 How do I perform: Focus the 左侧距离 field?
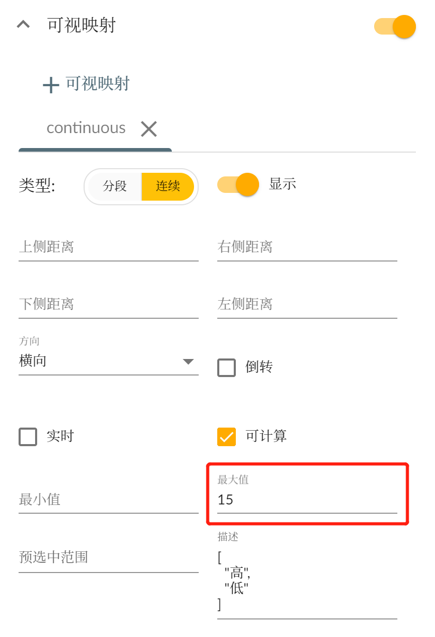click(307, 304)
